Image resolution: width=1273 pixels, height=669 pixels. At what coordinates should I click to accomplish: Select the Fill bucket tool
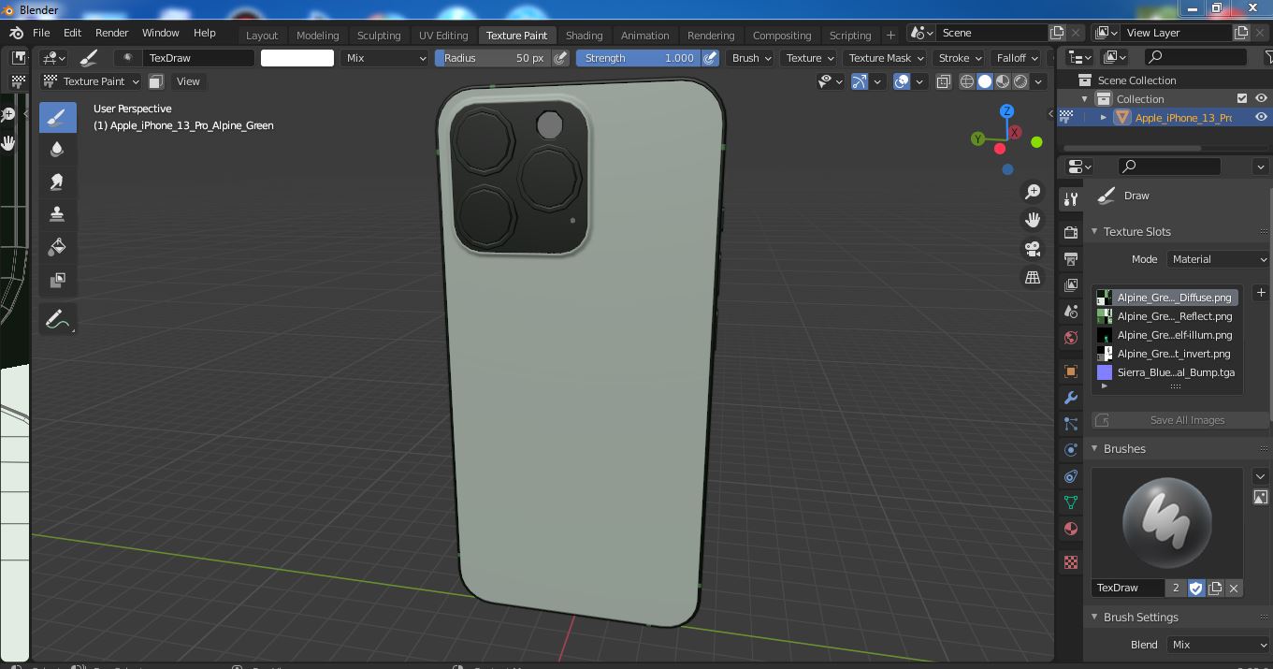coord(57,247)
